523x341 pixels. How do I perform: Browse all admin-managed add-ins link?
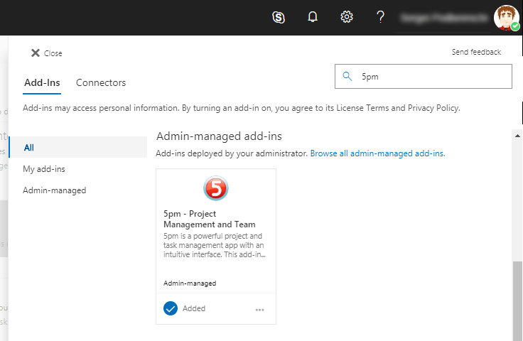(377, 153)
